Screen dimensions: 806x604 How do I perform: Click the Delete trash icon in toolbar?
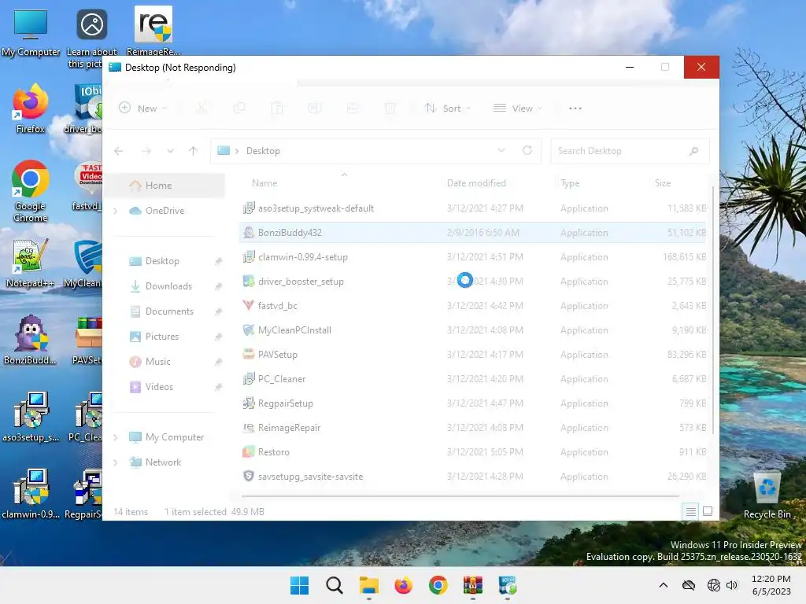pyautogui.click(x=390, y=109)
